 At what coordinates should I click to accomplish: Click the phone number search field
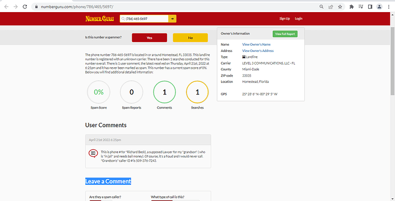coord(144,18)
